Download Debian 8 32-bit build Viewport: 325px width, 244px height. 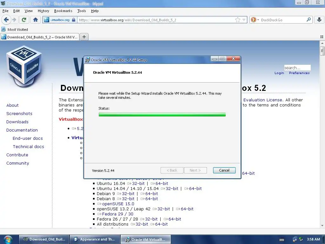click(126, 199)
